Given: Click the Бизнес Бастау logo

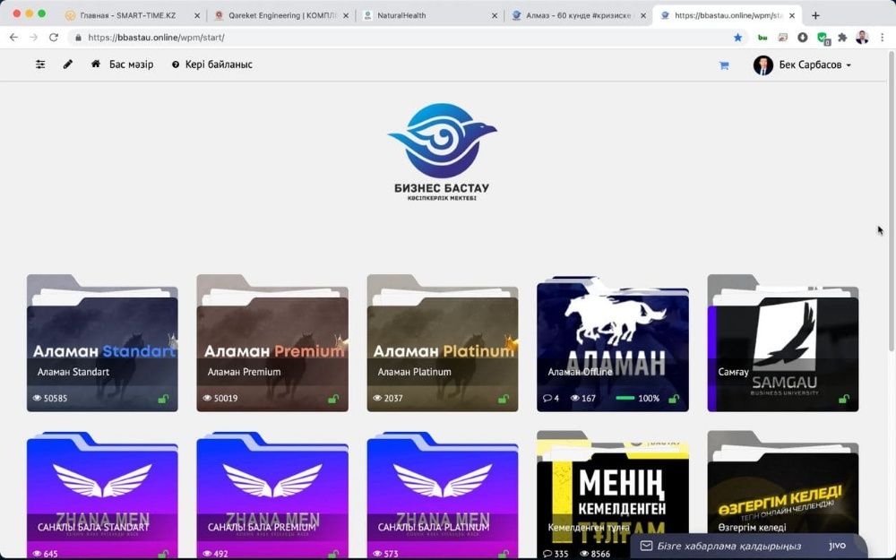Looking at the screenshot, I should coord(441,152).
